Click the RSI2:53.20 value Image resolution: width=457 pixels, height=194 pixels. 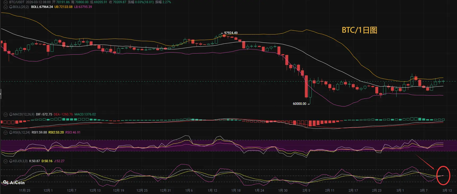[x=56, y=132]
